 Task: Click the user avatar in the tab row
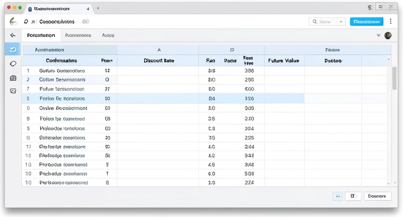click(x=388, y=35)
